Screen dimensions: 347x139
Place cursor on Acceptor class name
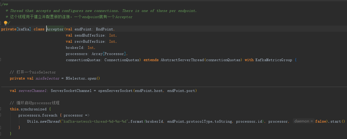(x=55, y=29)
